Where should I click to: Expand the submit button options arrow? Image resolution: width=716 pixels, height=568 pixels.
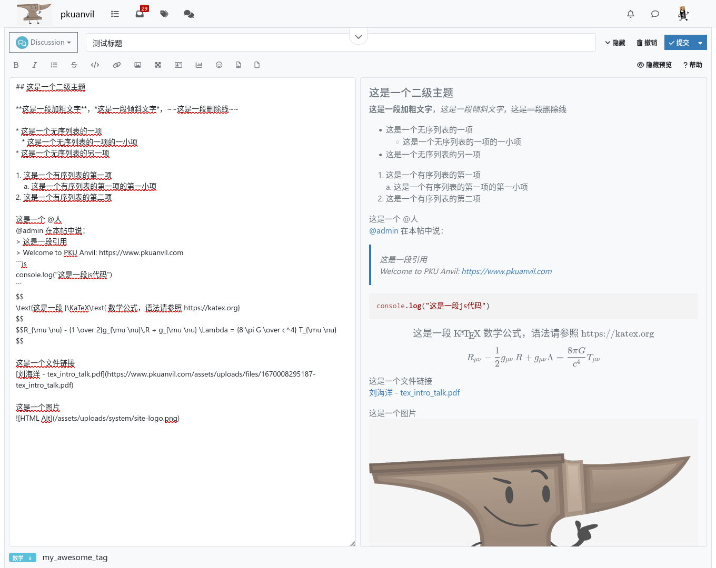(700, 43)
